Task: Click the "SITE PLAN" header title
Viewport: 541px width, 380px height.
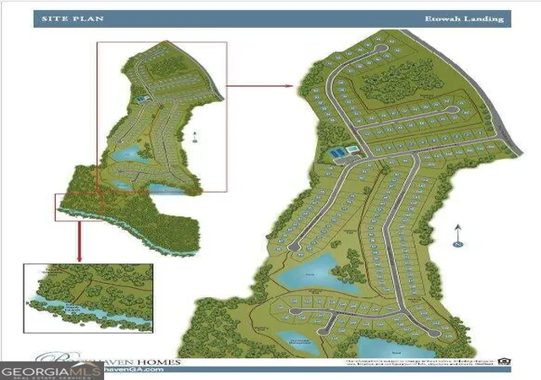Action: click(73, 19)
